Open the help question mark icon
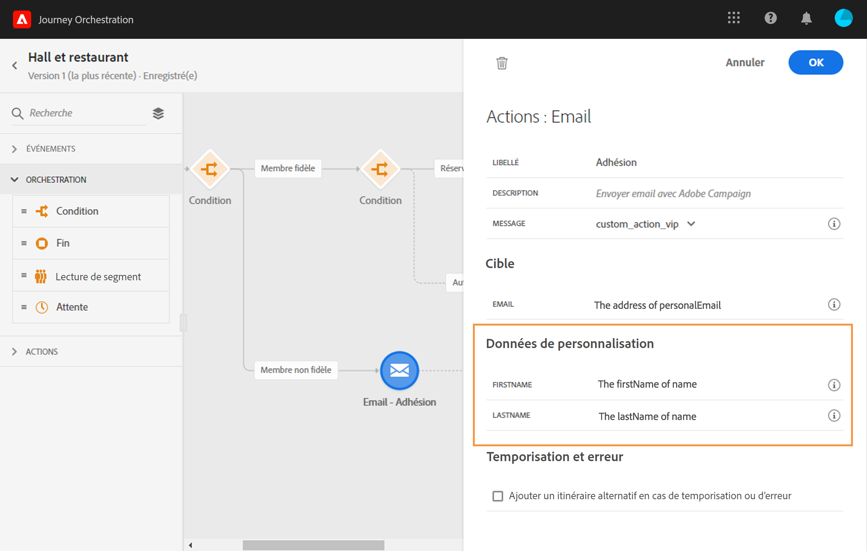The image size is (867, 551). pyautogui.click(x=770, y=18)
